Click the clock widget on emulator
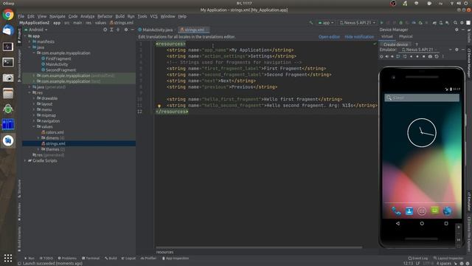The width and height of the screenshot is (472, 266). click(422, 133)
